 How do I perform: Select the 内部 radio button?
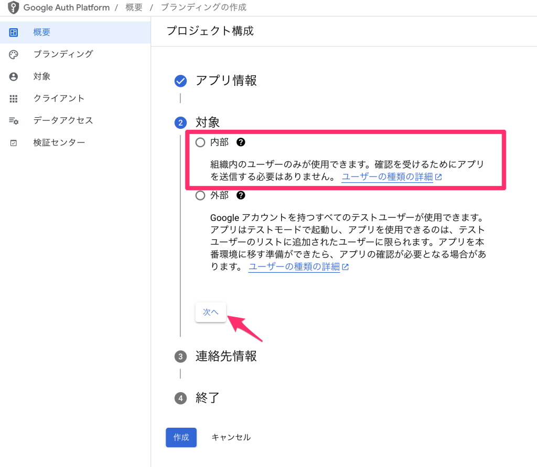tap(200, 142)
